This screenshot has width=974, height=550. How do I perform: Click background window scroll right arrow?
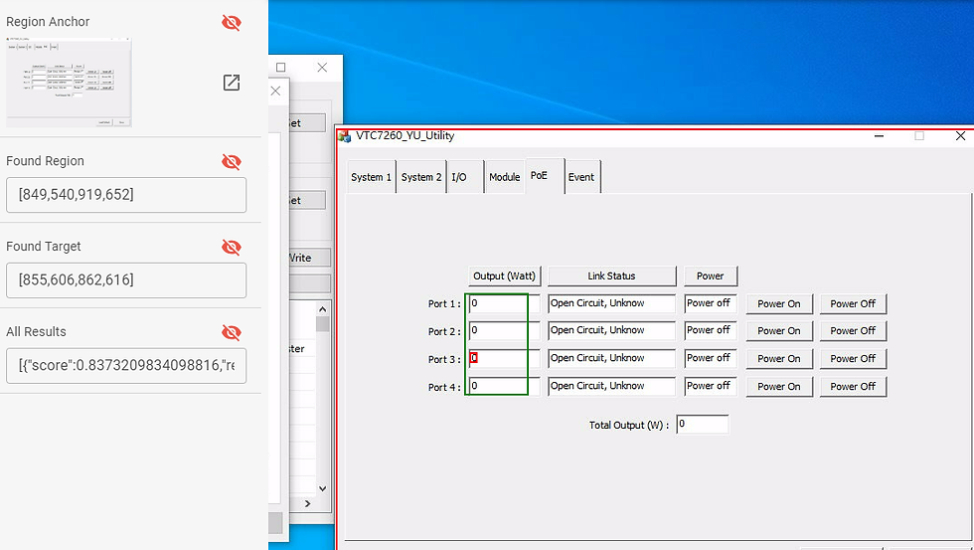(307, 503)
